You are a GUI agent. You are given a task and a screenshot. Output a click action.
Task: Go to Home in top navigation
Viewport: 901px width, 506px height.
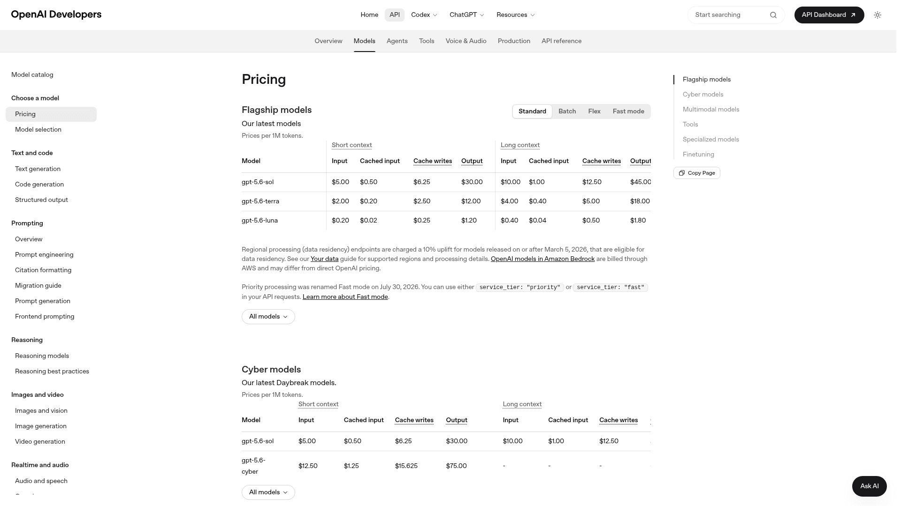(369, 15)
